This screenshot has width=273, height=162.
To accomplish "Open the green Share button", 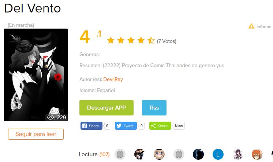I will 160,126.
